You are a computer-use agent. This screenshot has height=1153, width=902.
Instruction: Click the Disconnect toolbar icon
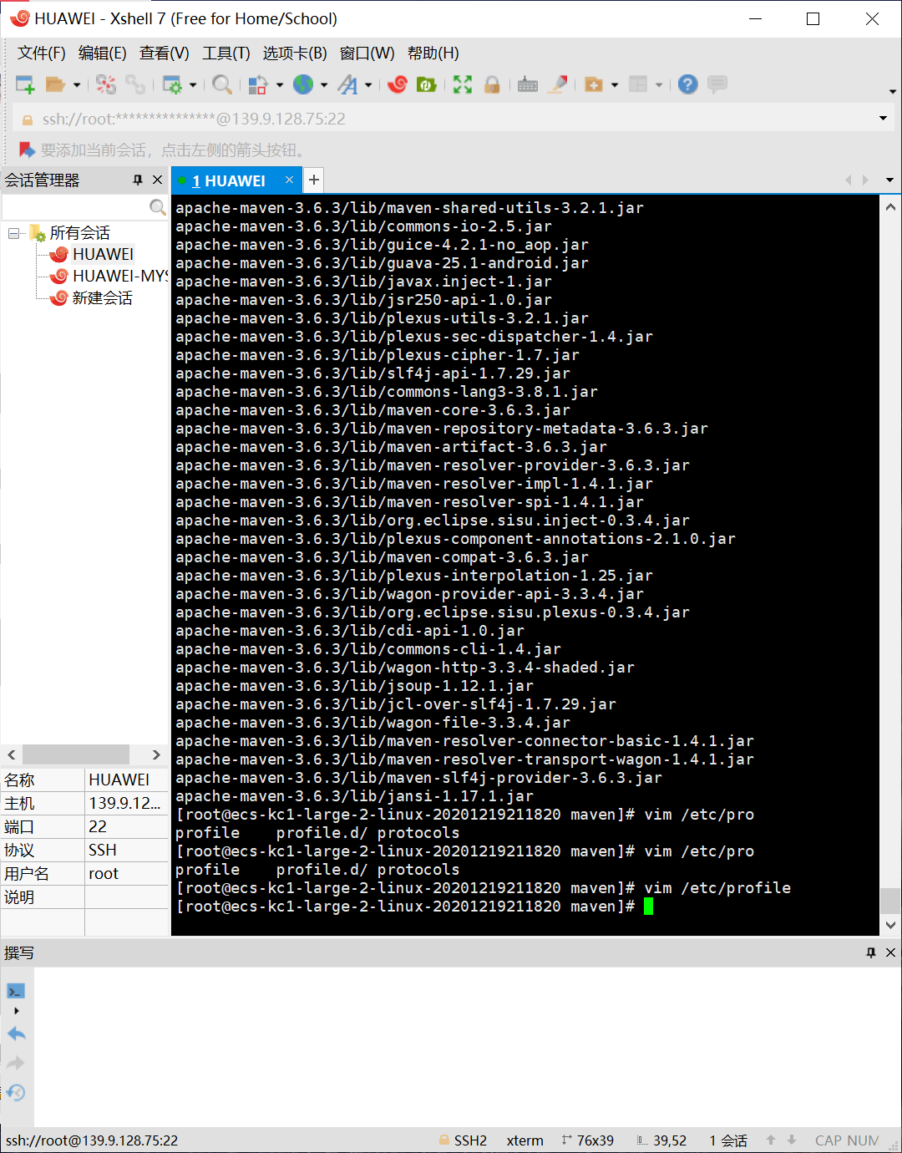point(106,84)
